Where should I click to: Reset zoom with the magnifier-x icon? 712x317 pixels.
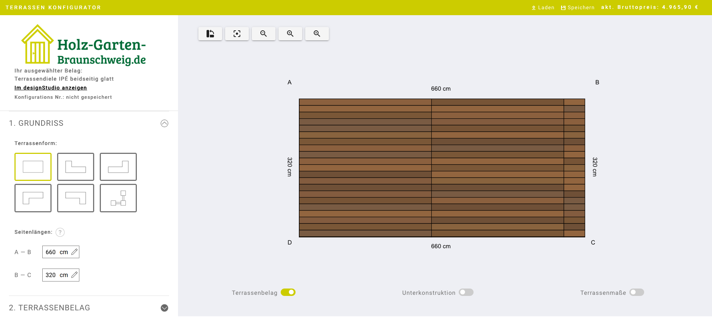click(317, 34)
